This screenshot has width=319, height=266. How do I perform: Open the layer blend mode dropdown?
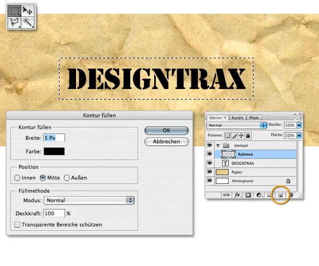(236, 125)
